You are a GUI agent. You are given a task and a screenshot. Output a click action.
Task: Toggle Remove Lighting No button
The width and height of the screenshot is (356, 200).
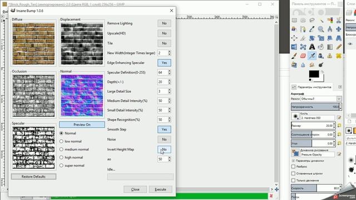coord(164,23)
